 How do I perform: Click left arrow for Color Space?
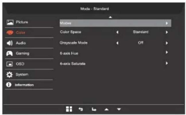117,32
